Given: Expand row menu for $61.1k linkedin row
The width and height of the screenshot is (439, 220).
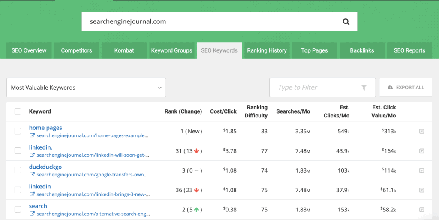Looking at the screenshot, I should tap(422, 190).
